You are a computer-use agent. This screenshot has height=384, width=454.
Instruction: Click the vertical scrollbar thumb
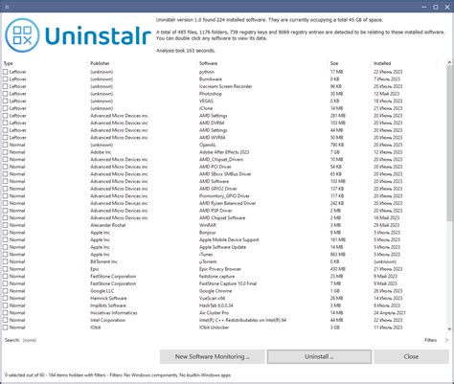(449, 144)
